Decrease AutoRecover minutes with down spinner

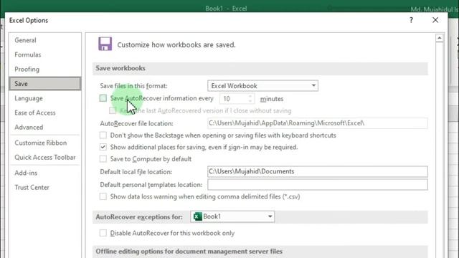coord(250,101)
